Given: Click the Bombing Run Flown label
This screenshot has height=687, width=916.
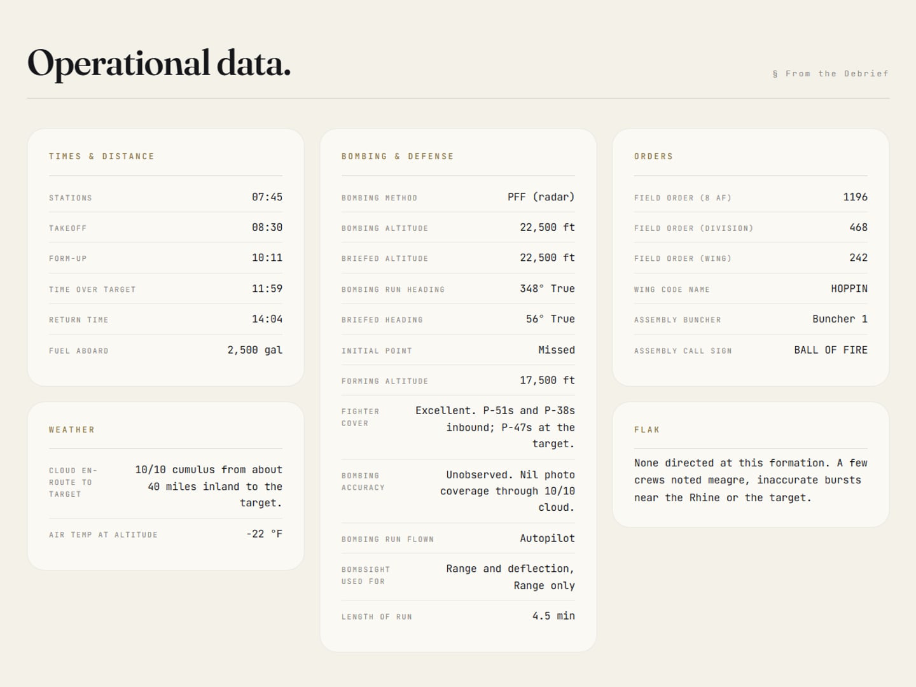Looking at the screenshot, I should tap(388, 539).
